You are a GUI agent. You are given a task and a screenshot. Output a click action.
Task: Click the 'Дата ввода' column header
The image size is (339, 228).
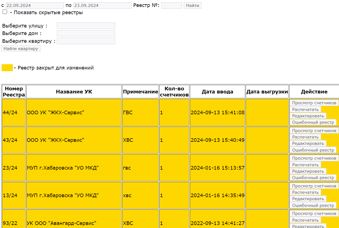tap(217, 91)
